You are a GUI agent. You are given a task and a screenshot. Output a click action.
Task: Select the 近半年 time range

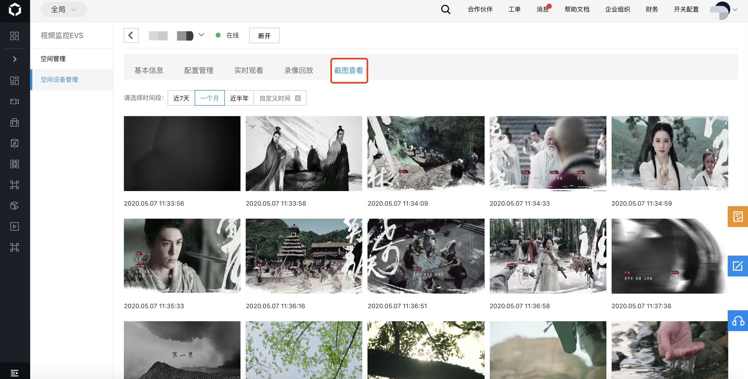coord(239,98)
